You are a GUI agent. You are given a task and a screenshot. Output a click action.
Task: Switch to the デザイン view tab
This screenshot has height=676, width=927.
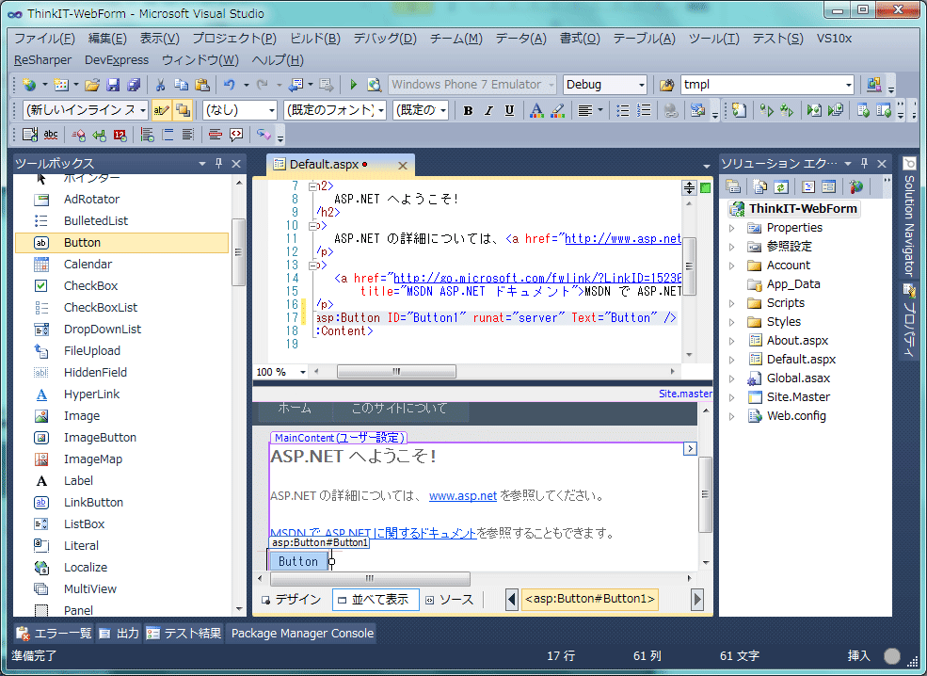pyautogui.click(x=292, y=600)
